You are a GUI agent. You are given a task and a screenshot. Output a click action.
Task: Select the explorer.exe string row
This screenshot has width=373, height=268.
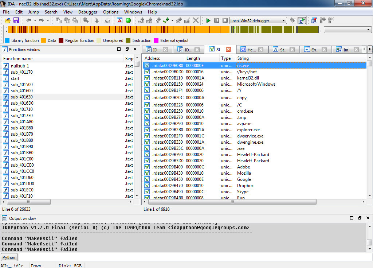point(255,130)
